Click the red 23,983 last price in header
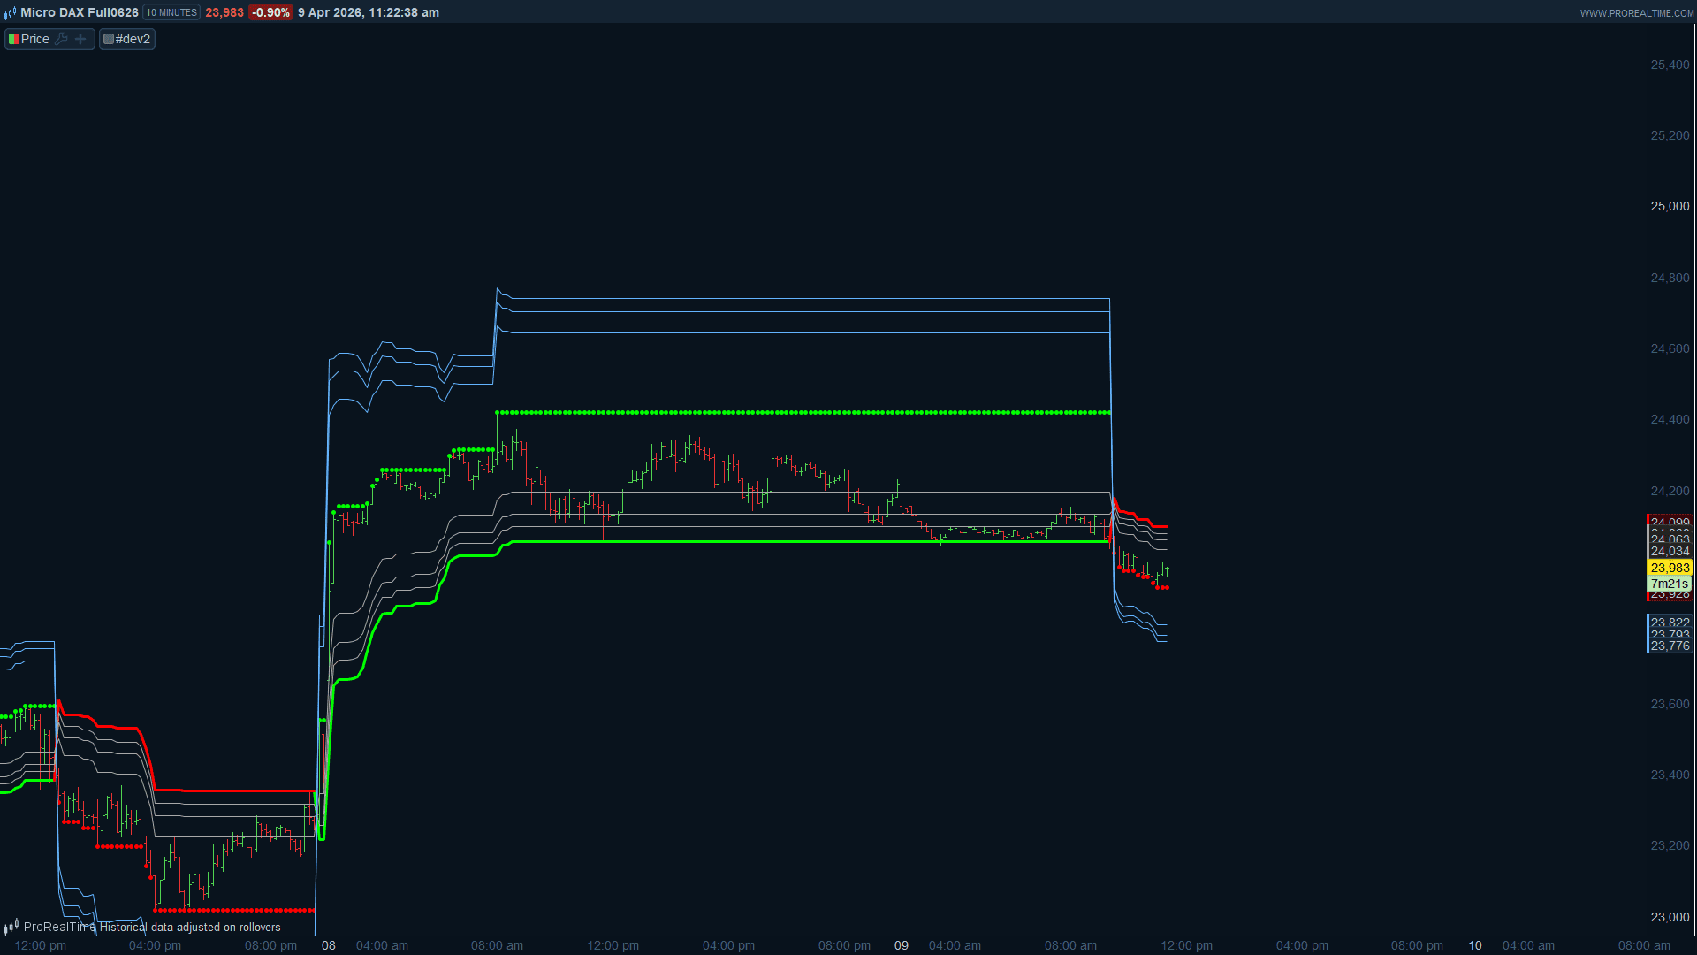Screen dimensions: 1697x955 224,12
